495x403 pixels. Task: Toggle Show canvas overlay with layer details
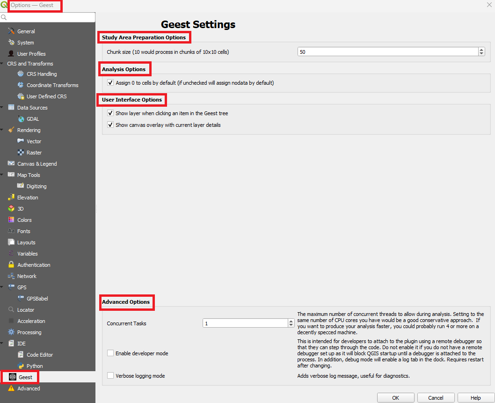[x=110, y=125]
